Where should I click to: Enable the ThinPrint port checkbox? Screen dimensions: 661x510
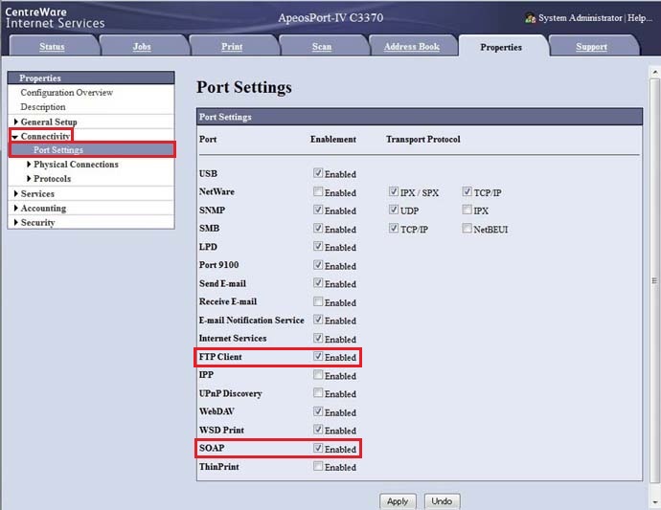pos(319,467)
